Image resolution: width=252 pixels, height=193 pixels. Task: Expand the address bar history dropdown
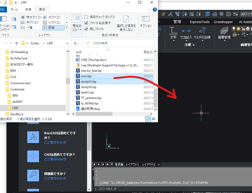point(68,43)
